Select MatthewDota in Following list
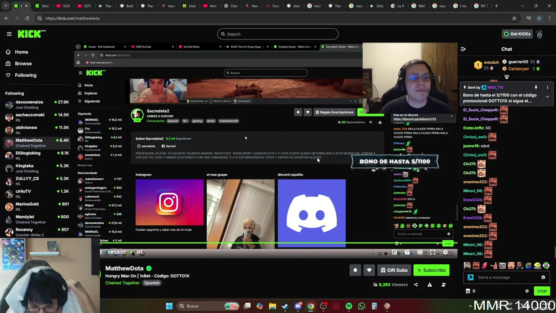 37,143
